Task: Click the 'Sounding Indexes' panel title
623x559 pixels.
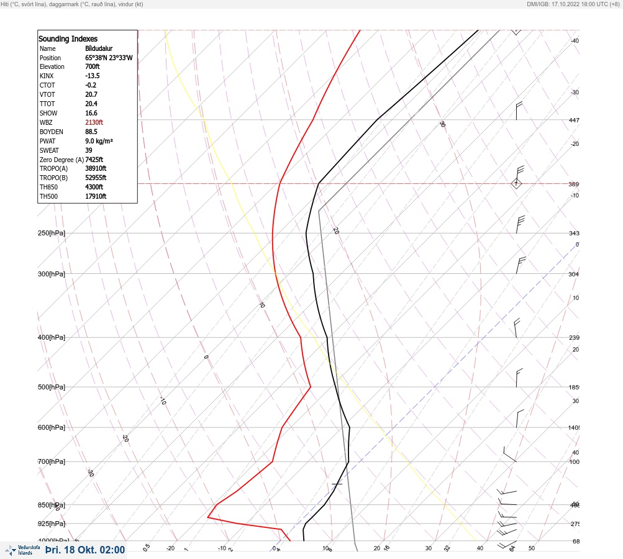Action: pos(68,39)
